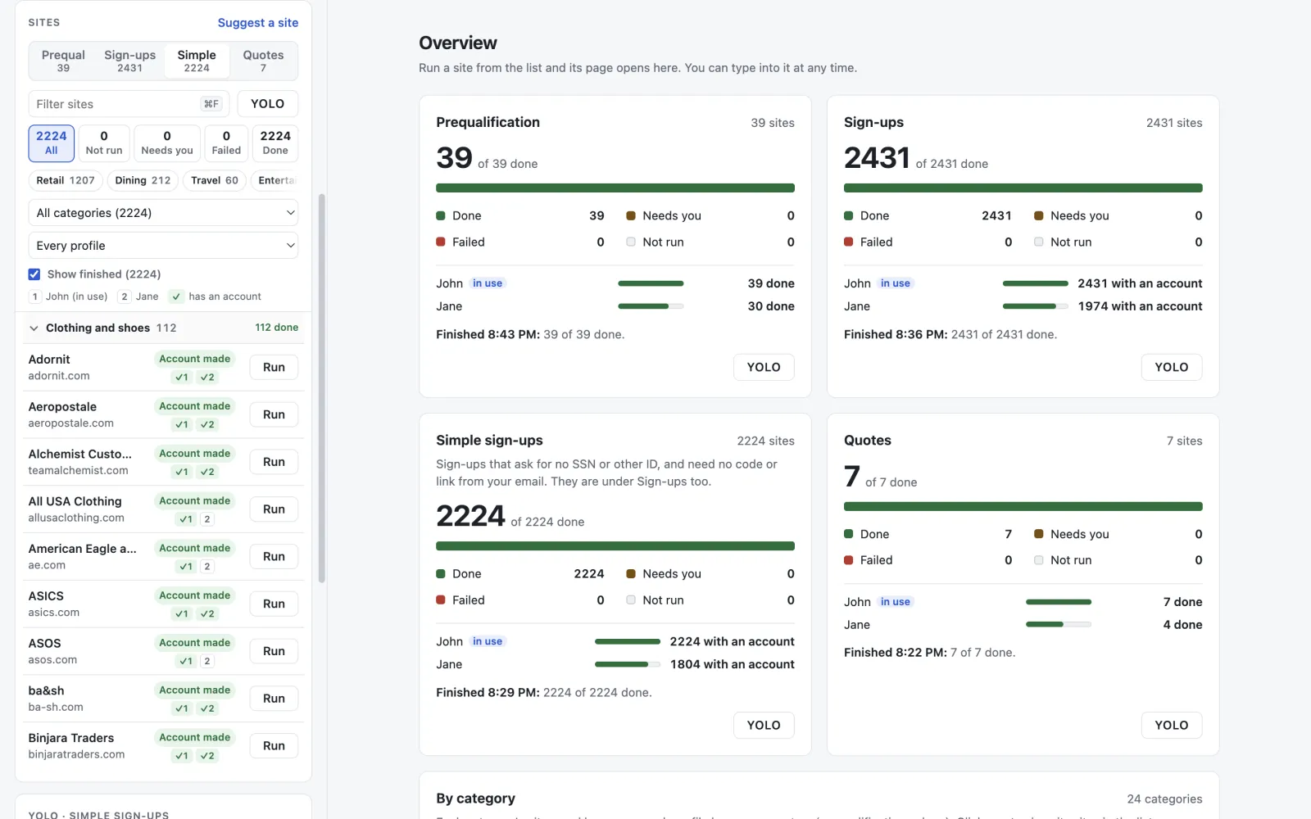Click the John profile number 1 legend badge
1311x819 pixels.
coord(35,296)
